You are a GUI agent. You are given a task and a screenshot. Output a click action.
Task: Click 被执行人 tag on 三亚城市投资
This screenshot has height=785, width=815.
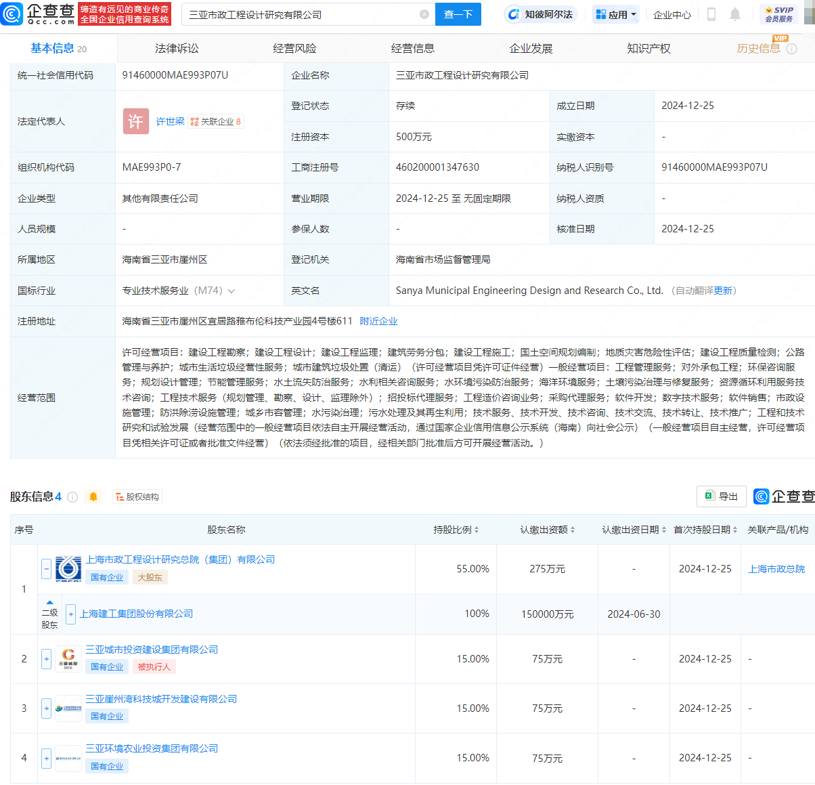coord(154,667)
